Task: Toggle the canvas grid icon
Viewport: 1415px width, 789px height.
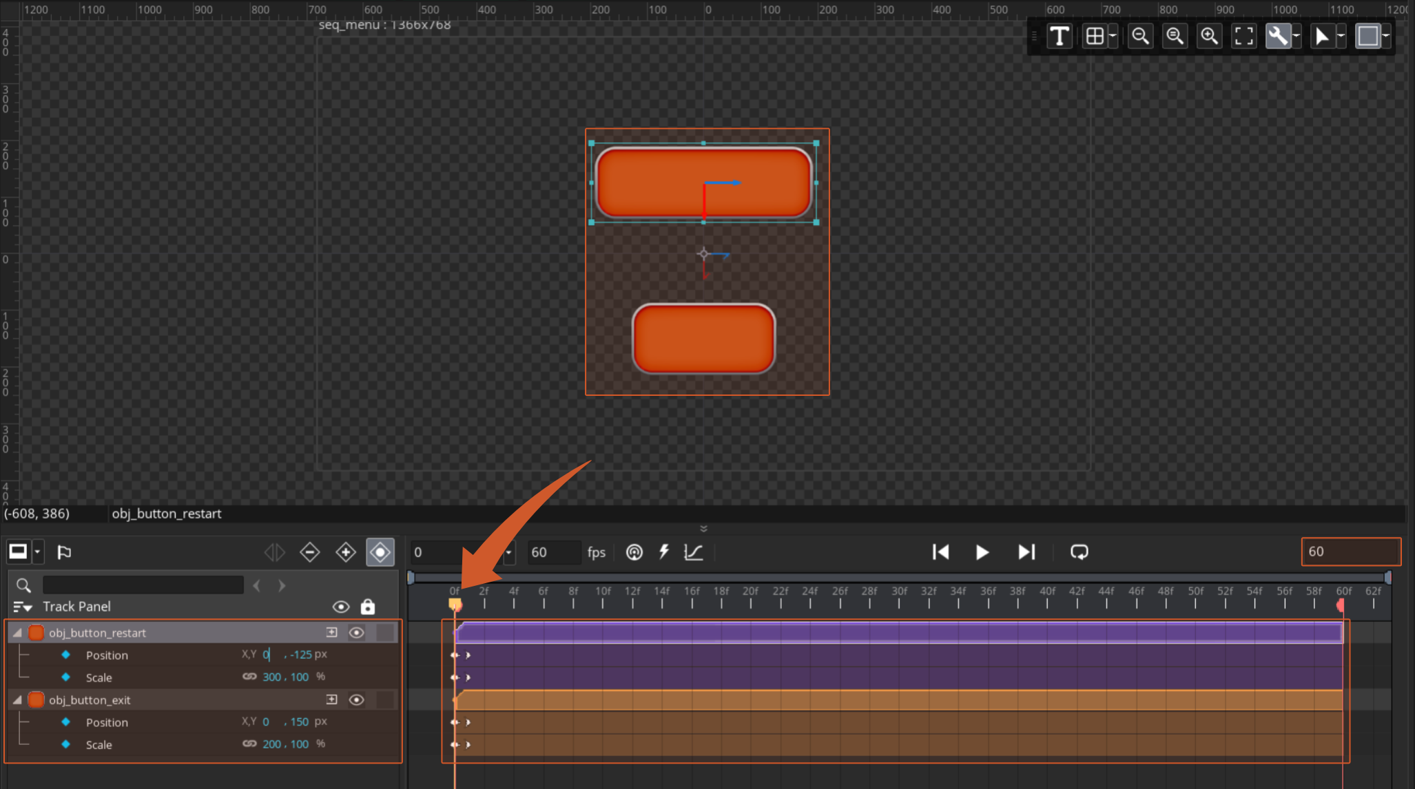Action: coord(1094,36)
